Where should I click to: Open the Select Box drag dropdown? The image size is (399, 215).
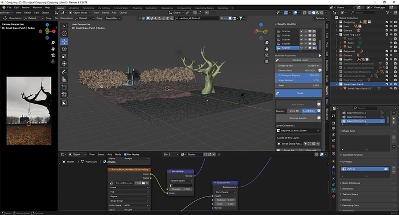pyautogui.click(x=113, y=18)
